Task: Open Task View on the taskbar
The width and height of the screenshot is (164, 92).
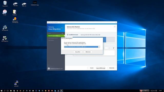Action: pyautogui.click(x=8, y=91)
